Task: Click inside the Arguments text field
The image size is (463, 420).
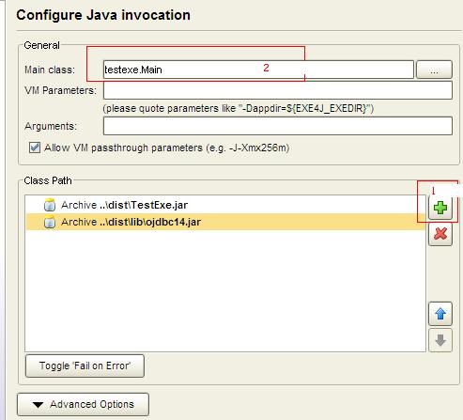Action: (x=278, y=126)
